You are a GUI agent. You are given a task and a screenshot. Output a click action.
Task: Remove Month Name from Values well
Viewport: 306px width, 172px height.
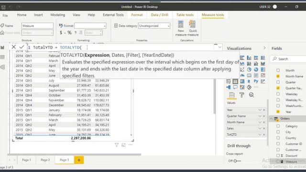(264, 122)
